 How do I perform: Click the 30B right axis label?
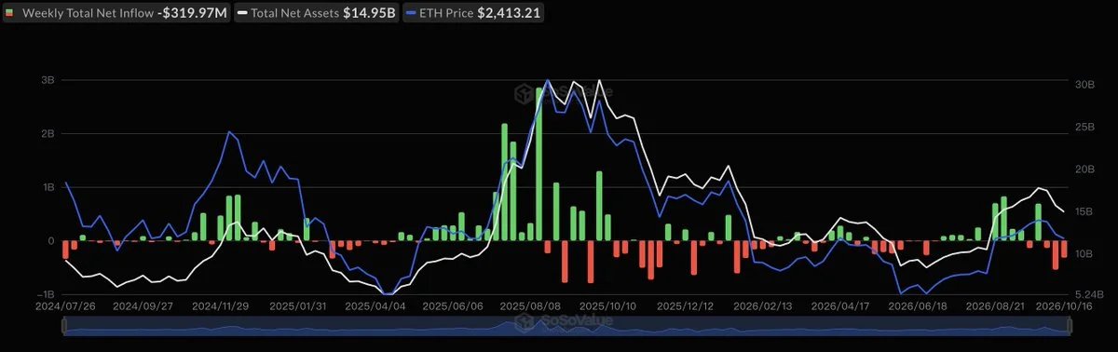coord(1084,85)
